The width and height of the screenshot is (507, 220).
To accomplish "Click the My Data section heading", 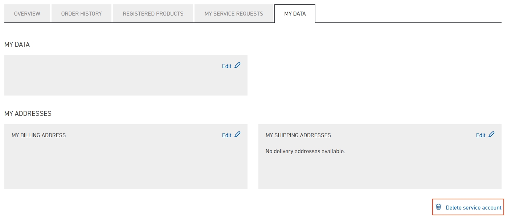I will tap(17, 45).
